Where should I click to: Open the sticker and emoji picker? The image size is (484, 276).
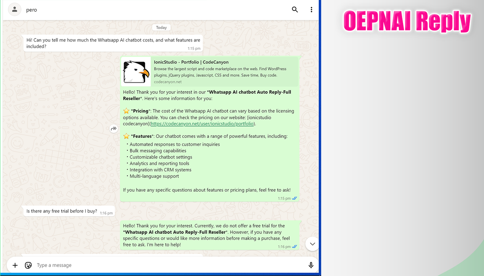[x=28, y=265]
